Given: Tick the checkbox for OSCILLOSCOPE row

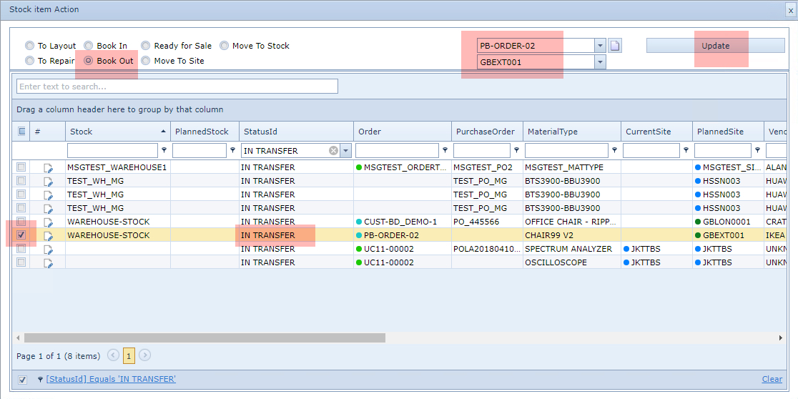Looking at the screenshot, I should point(21,262).
